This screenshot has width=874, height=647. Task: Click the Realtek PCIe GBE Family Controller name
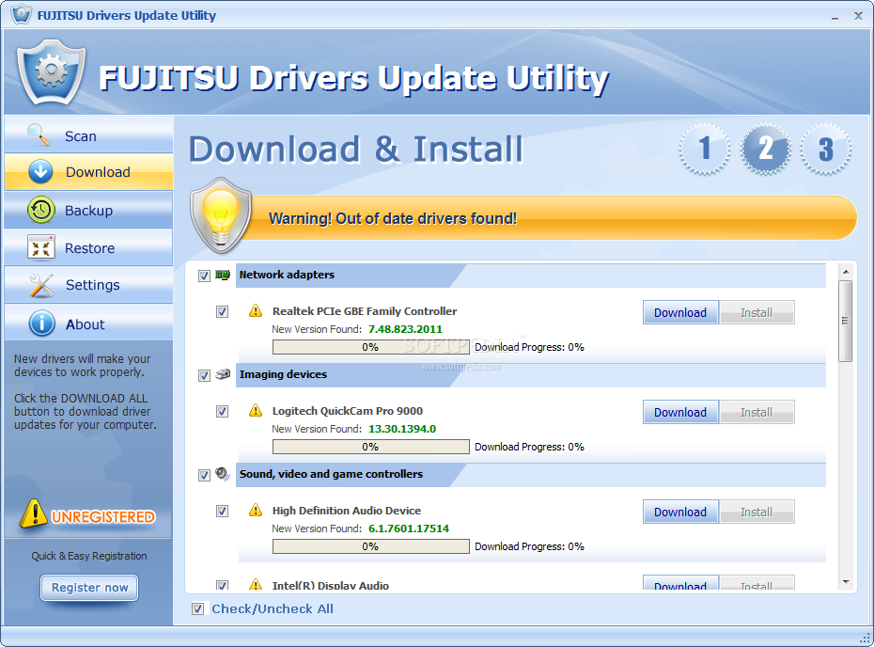point(365,311)
